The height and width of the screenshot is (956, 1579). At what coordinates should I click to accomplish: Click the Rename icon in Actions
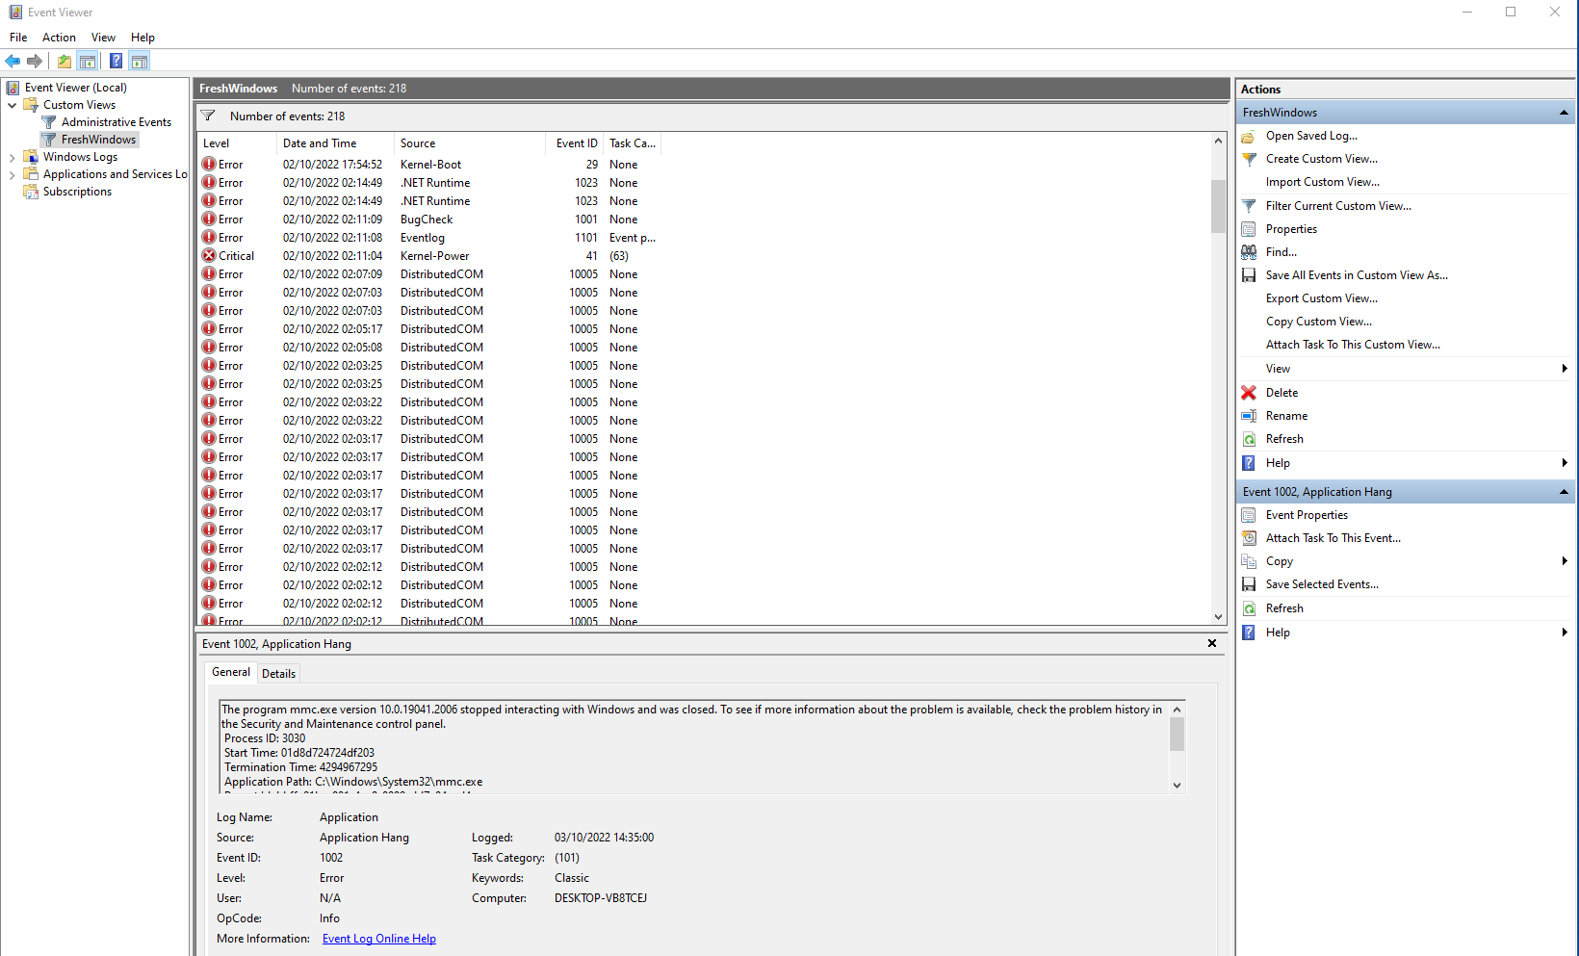[x=1249, y=416]
